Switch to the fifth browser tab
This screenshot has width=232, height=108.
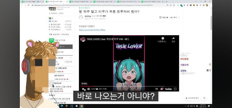pos(128,2)
